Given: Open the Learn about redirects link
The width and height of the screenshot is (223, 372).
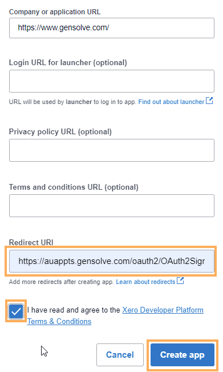Looking at the screenshot, I should click(145, 282).
